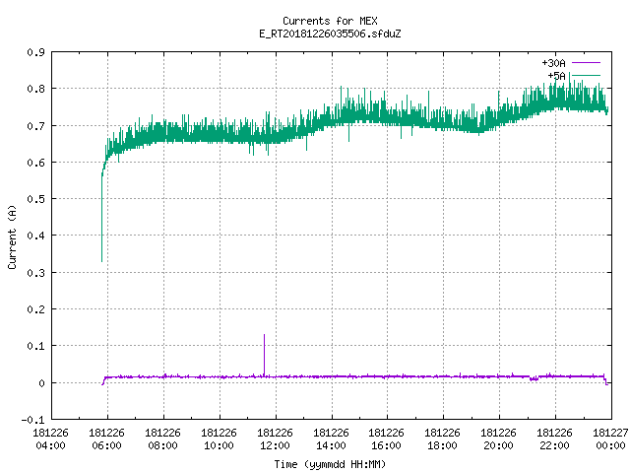
Task: Click the y-axis tick value 0.1
Action: [35, 346]
